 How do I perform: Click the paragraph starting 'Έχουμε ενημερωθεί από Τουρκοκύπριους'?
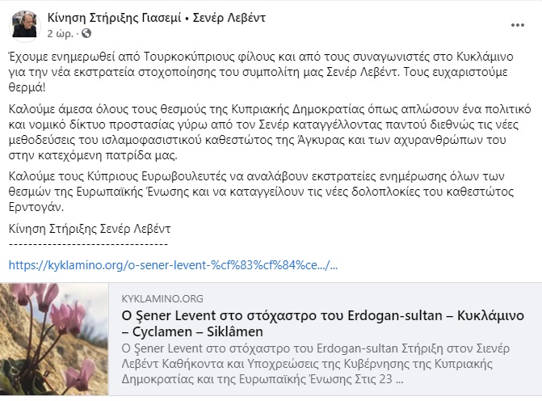point(261,72)
